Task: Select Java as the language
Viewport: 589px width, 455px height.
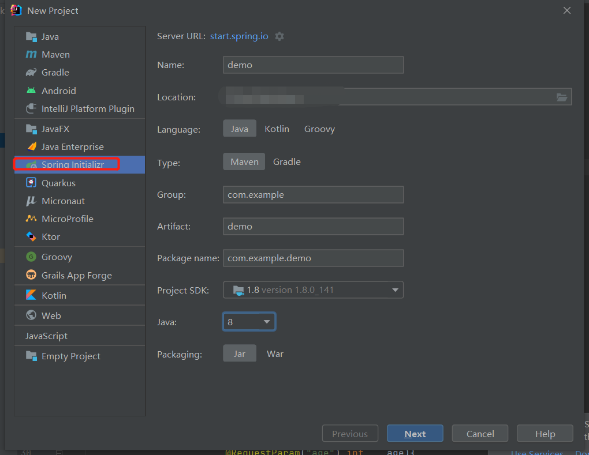Action: coord(239,129)
